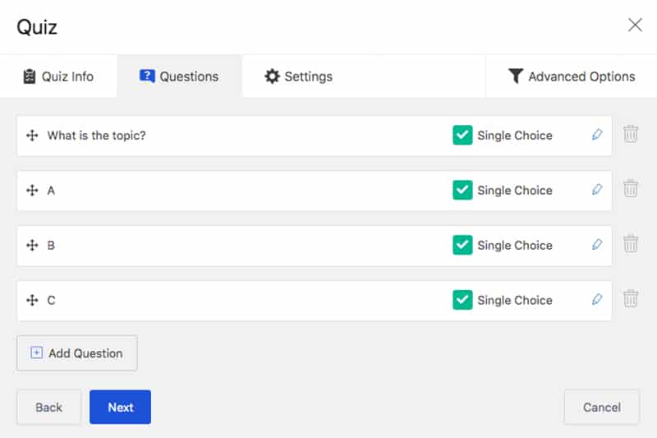Uncheck Single Choice on 'What is the topic?'
This screenshot has width=657, height=438.
pos(462,135)
